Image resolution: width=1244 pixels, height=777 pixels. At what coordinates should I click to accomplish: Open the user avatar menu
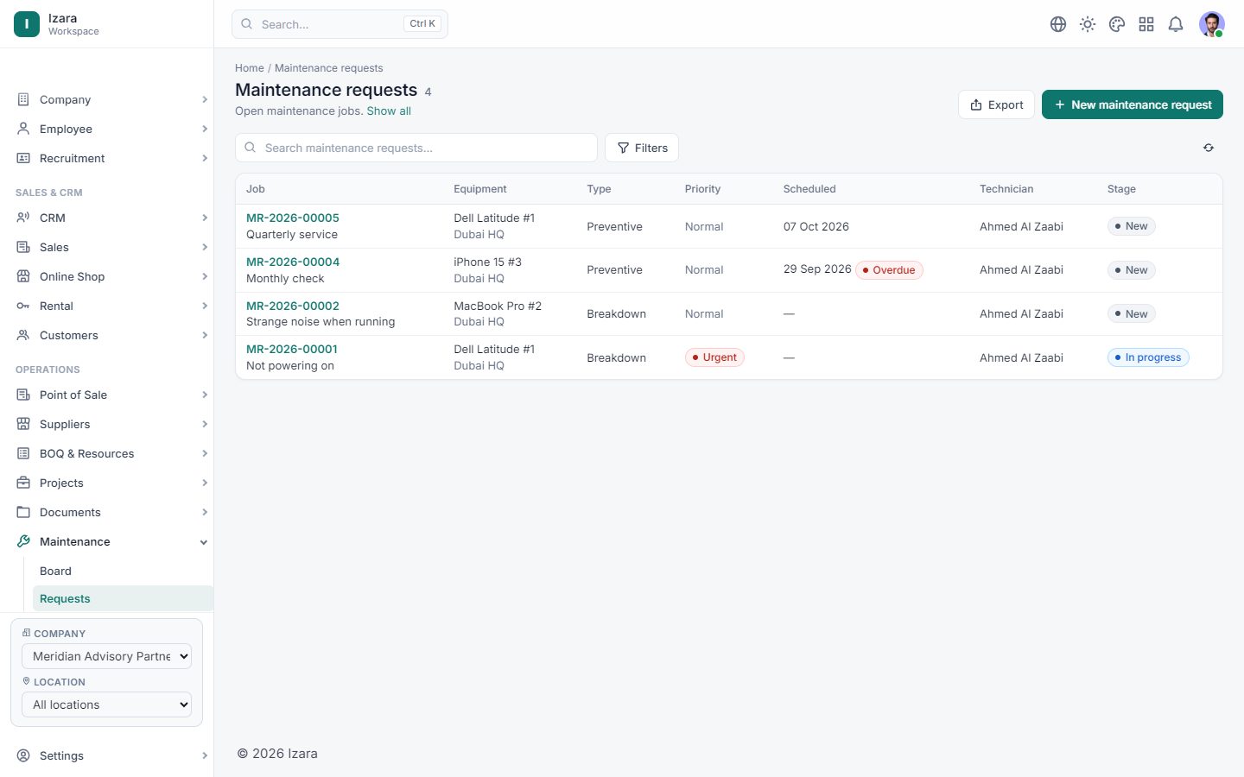[x=1212, y=24]
